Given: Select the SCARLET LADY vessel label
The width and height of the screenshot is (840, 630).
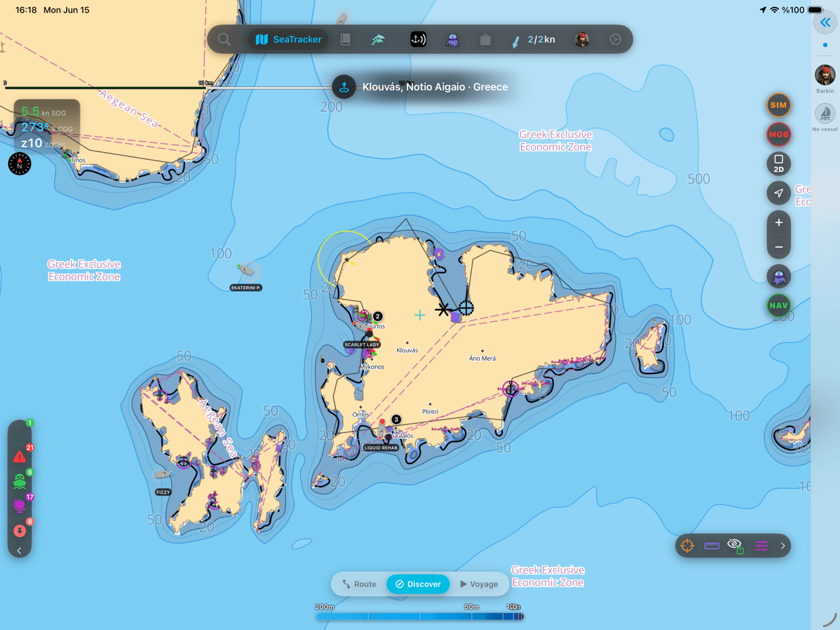Looking at the screenshot, I should coord(362,345).
